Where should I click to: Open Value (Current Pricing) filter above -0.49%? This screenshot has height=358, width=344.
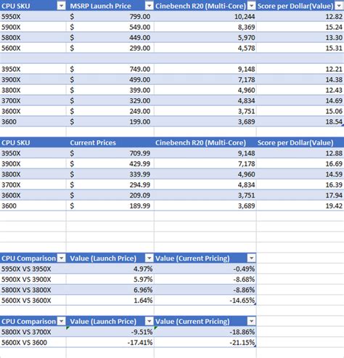[252, 259]
